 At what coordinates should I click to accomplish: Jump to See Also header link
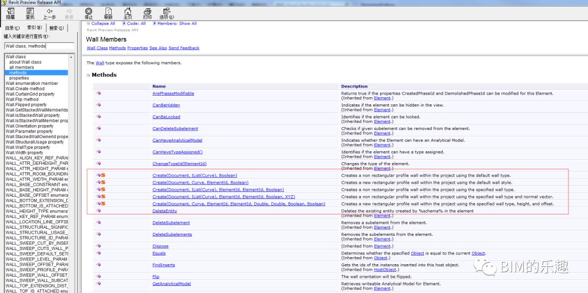(x=158, y=48)
